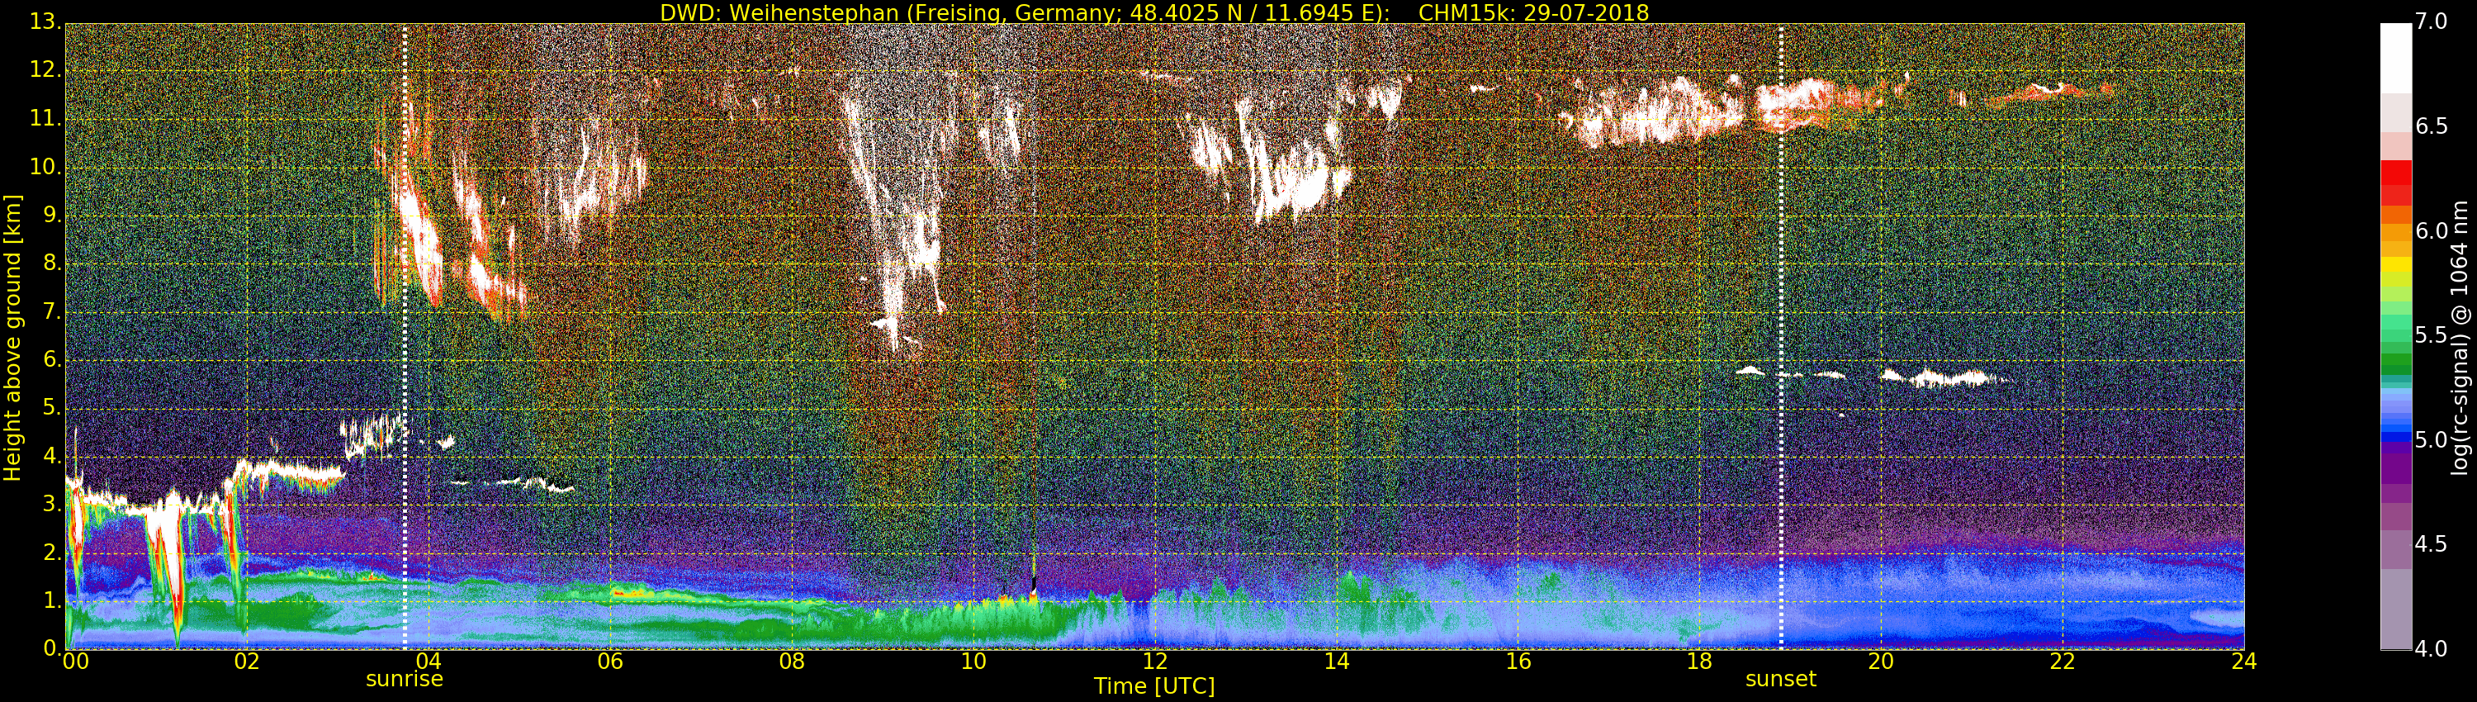Click the height tick label '5.'

click(x=52, y=408)
